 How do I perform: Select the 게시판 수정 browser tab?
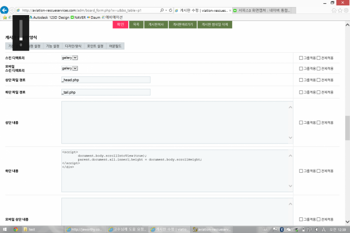coord(203,10)
